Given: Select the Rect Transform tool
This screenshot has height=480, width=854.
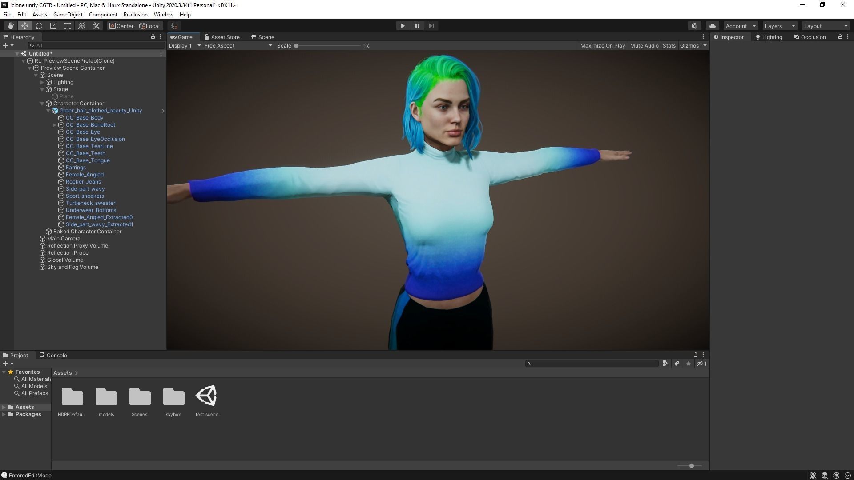Looking at the screenshot, I should coord(68,26).
